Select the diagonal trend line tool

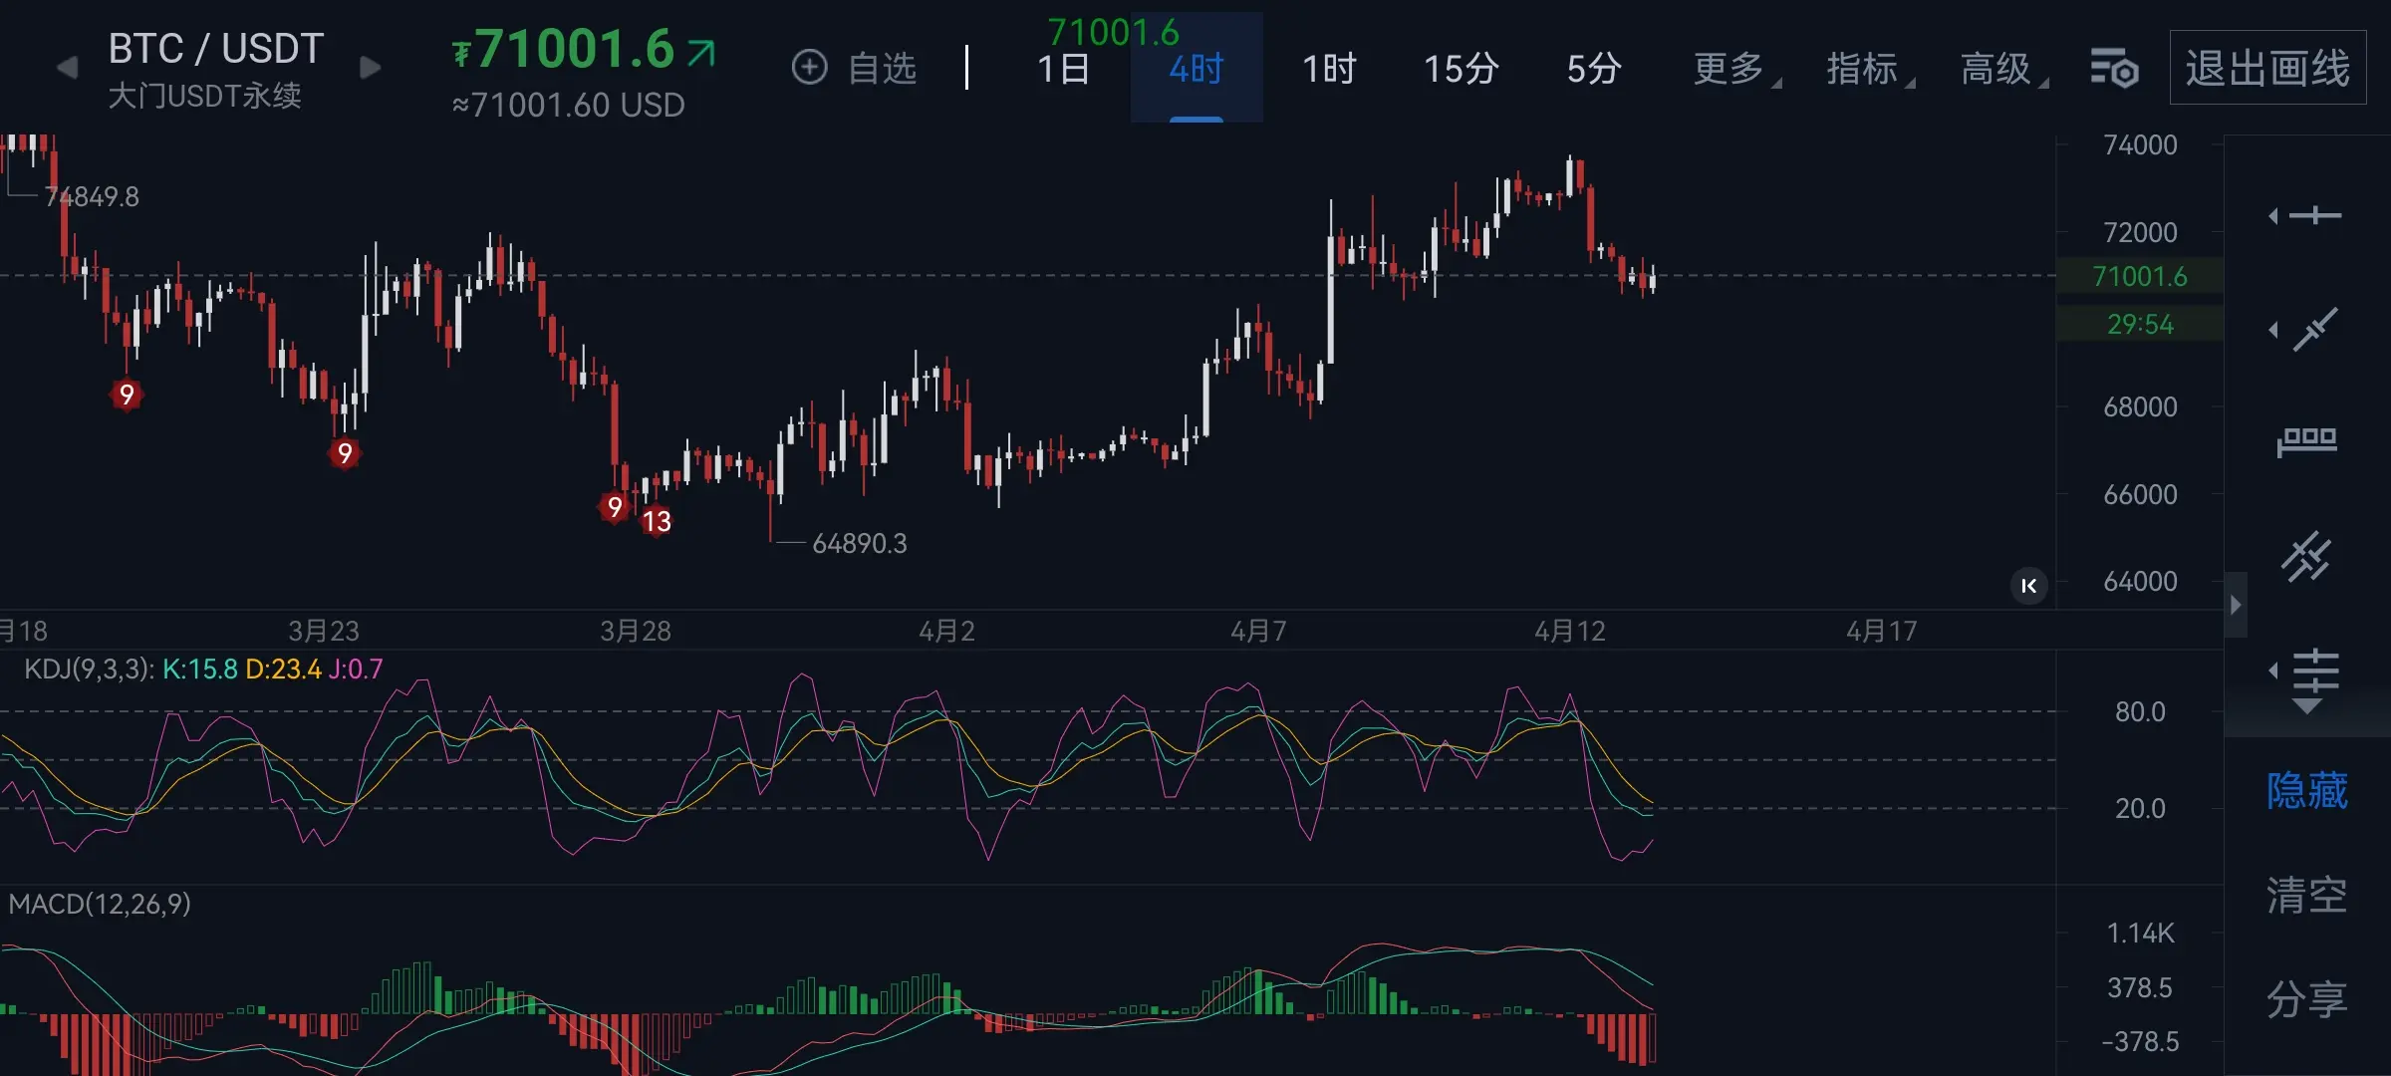[x=2313, y=330]
